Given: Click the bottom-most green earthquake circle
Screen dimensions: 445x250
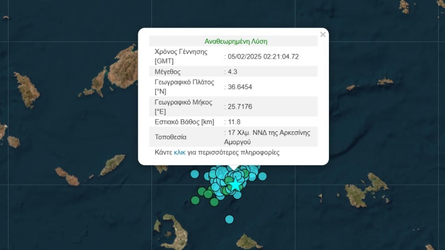Looking at the screenshot, I should (x=214, y=202).
